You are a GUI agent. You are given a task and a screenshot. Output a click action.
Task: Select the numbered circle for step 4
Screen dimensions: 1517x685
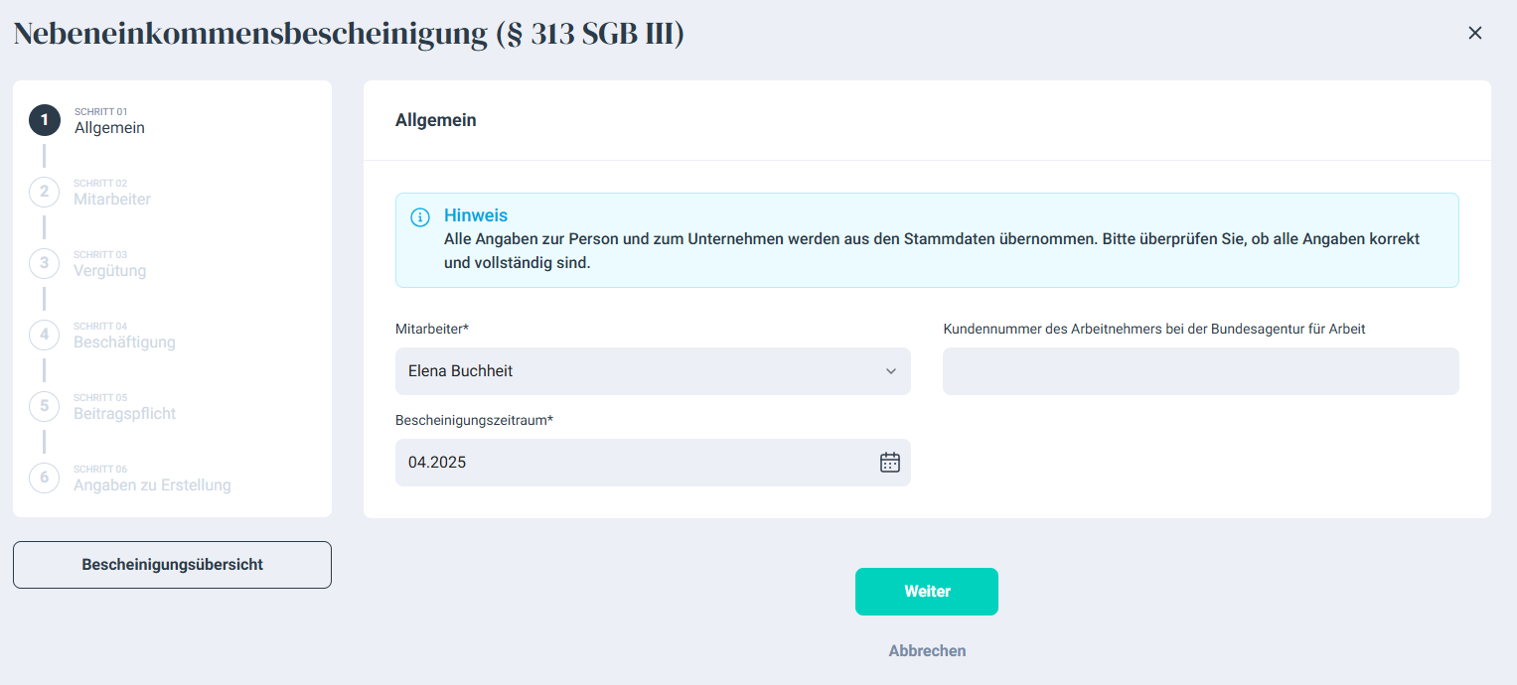[45, 335]
